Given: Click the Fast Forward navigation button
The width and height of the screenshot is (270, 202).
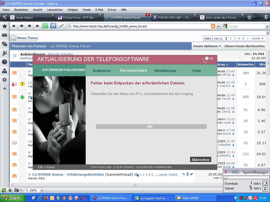Looking at the screenshot, I should pos(37,26).
